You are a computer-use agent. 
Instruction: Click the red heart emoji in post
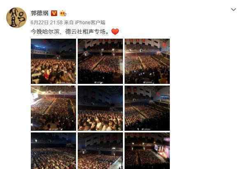(115, 32)
